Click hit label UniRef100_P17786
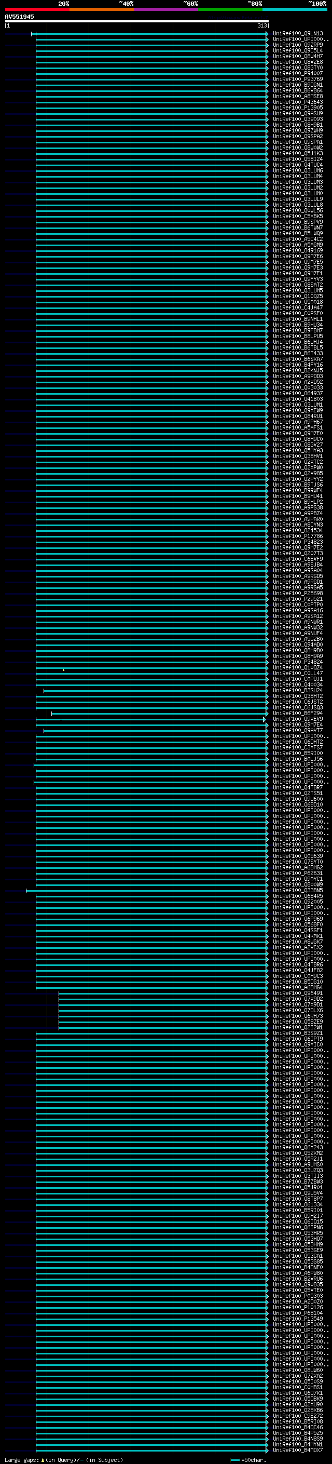Image resolution: width=332 pixels, height=1464 pixels. [298, 536]
